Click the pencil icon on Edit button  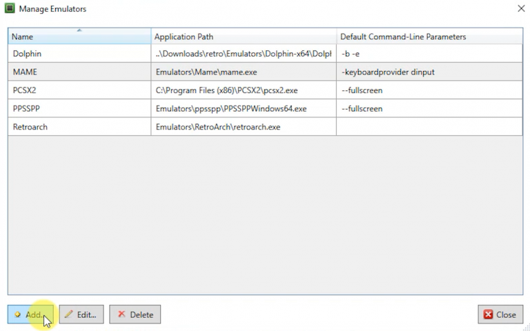tap(68, 314)
